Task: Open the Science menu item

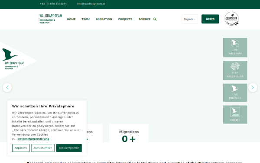Action: [144, 19]
